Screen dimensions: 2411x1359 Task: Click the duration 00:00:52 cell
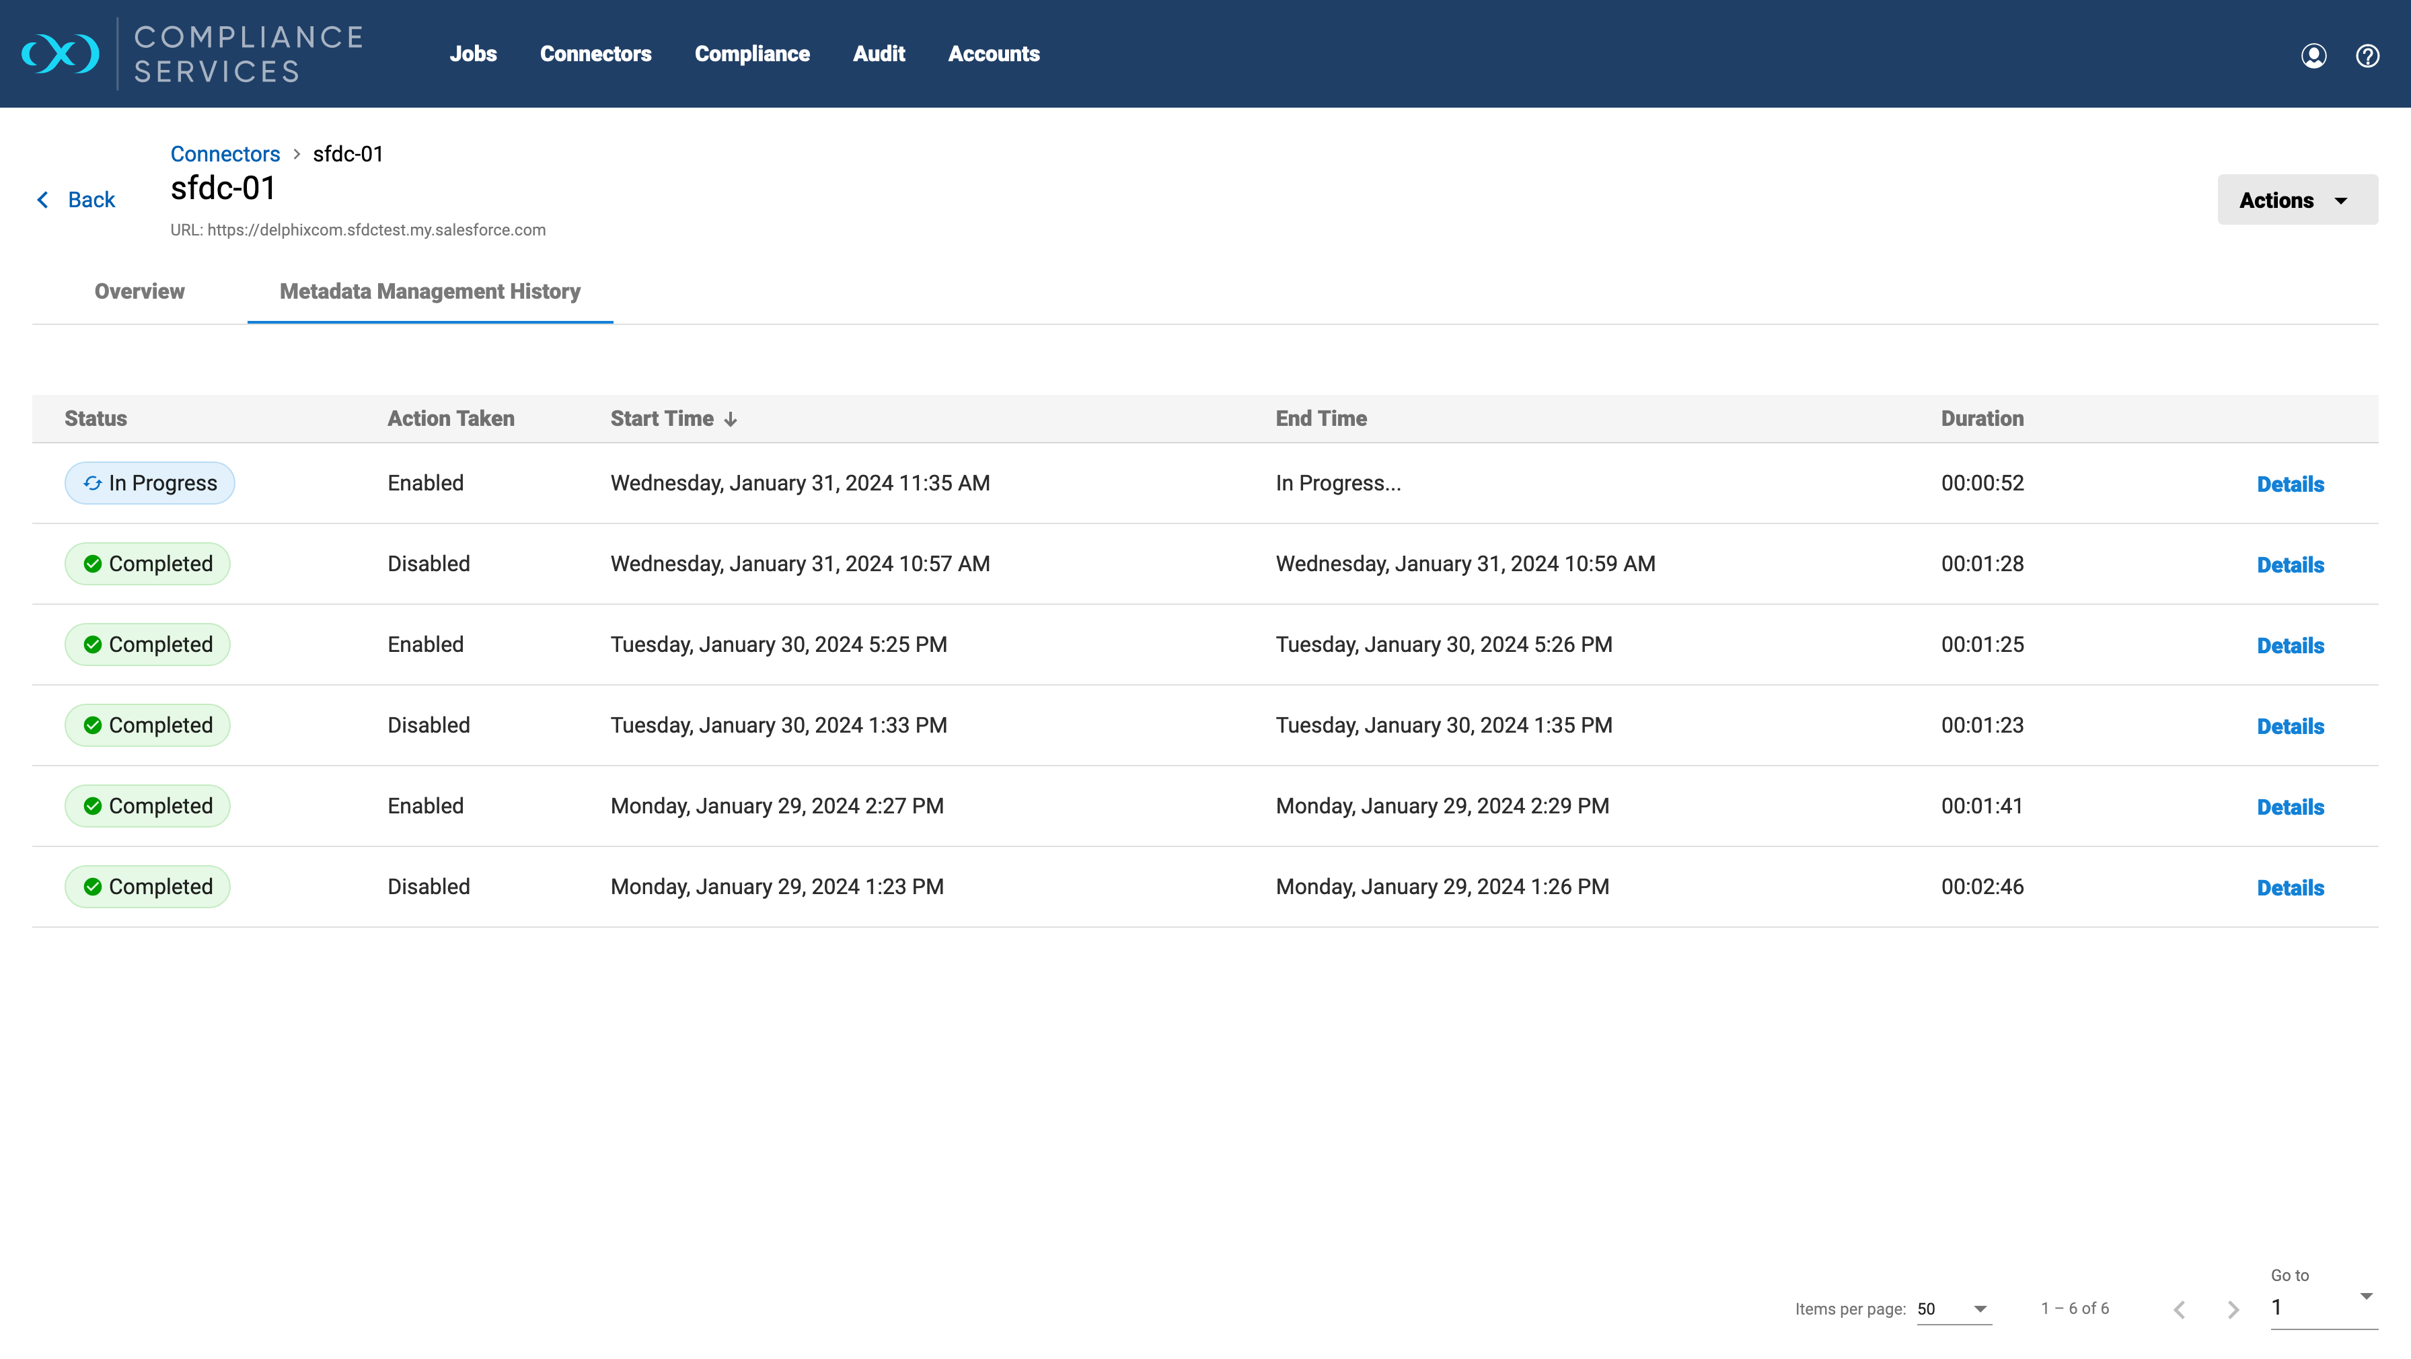(x=1982, y=483)
